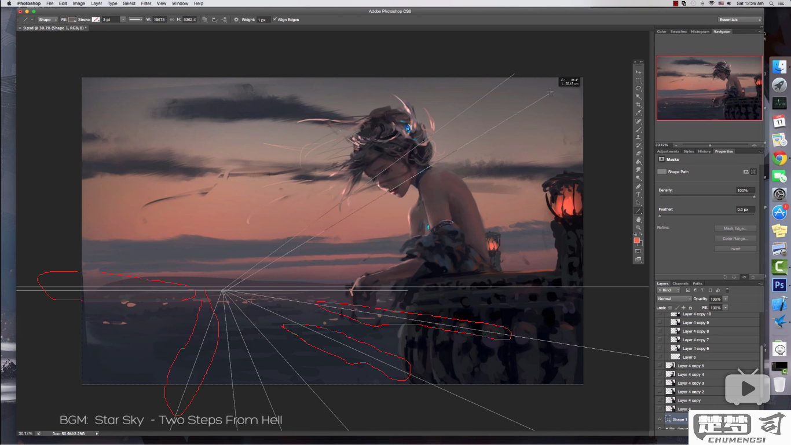Open the path alignment icon
This screenshot has width=791, height=445.
point(214,20)
